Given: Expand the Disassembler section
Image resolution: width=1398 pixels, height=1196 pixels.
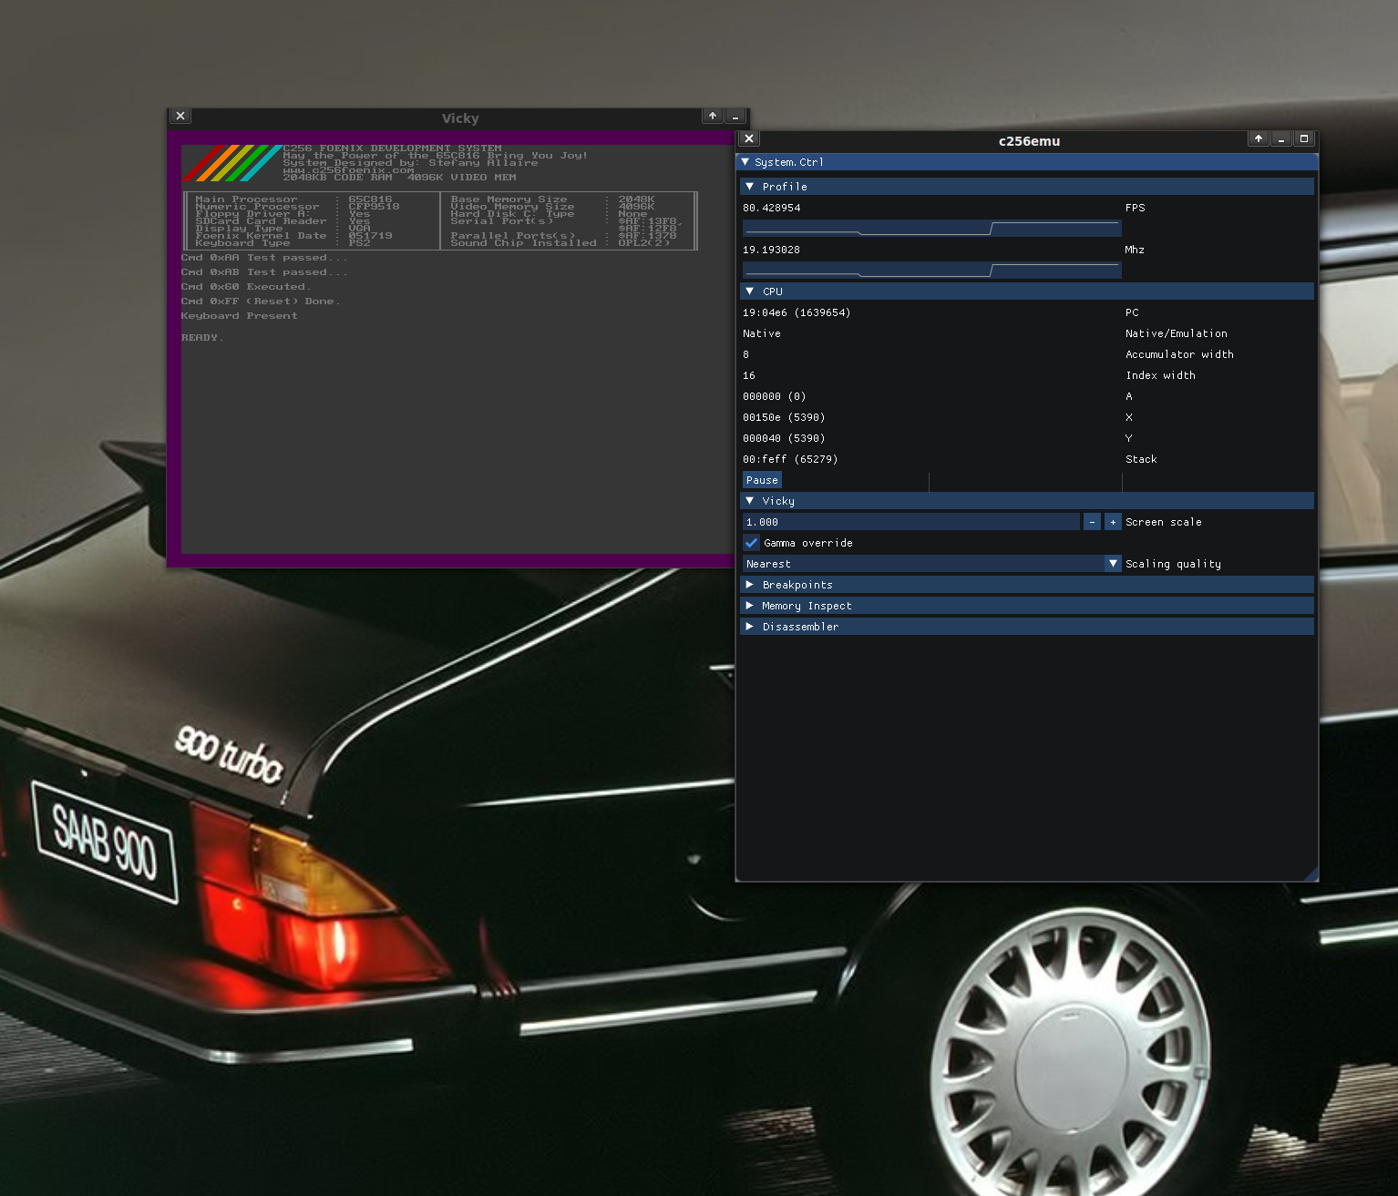Looking at the screenshot, I should coord(1027,627).
